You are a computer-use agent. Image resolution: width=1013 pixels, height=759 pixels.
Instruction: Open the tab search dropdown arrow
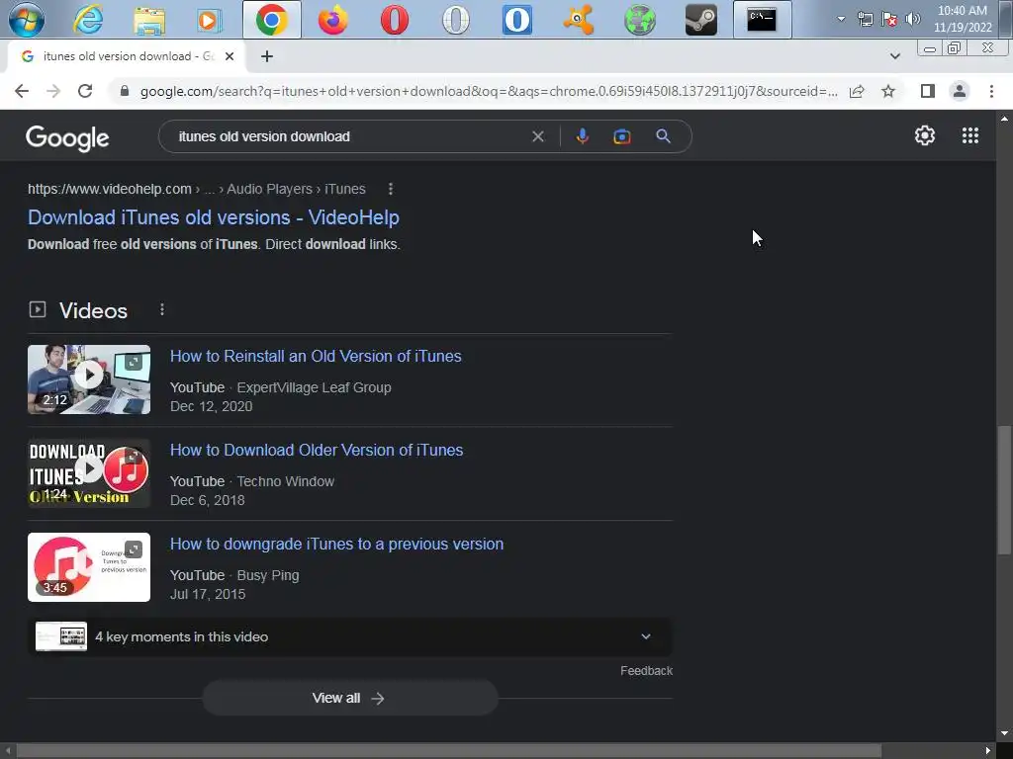pos(894,56)
